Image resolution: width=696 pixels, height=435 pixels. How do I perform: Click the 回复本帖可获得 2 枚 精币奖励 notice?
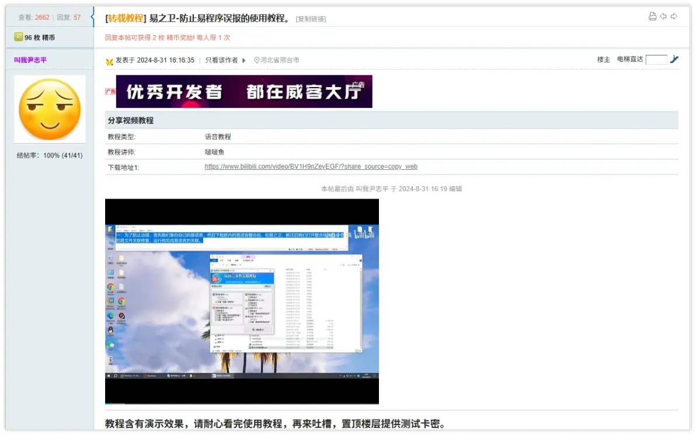tap(168, 38)
